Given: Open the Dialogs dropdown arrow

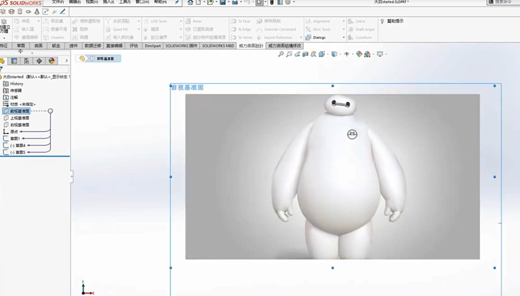Looking at the screenshot, I should click(344, 38).
